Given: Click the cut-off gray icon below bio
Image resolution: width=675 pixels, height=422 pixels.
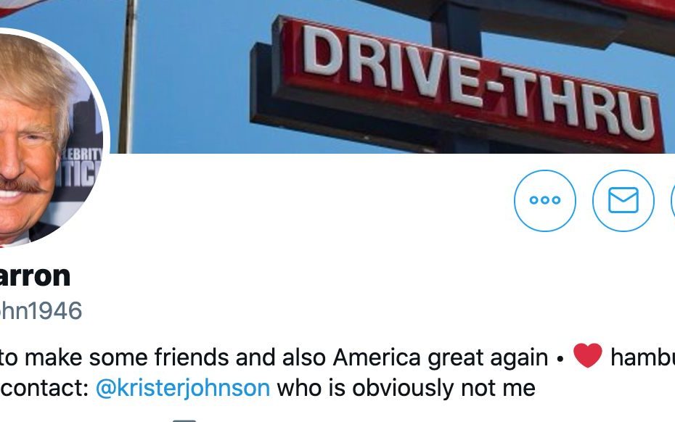Looking at the screenshot, I should pos(184,421).
